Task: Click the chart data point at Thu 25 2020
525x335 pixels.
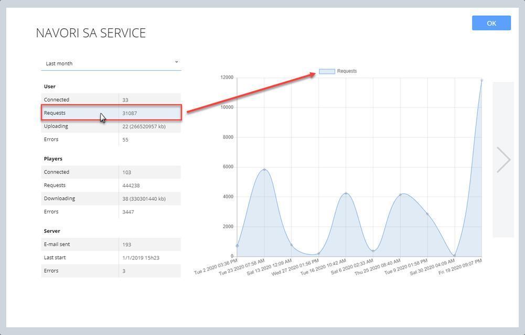Action: (x=400, y=195)
